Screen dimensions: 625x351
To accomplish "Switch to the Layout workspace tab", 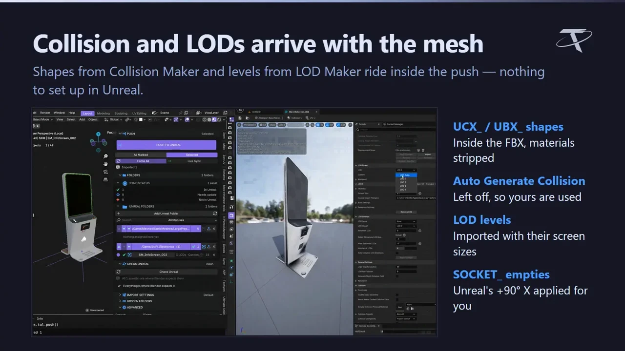I will pos(87,113).
